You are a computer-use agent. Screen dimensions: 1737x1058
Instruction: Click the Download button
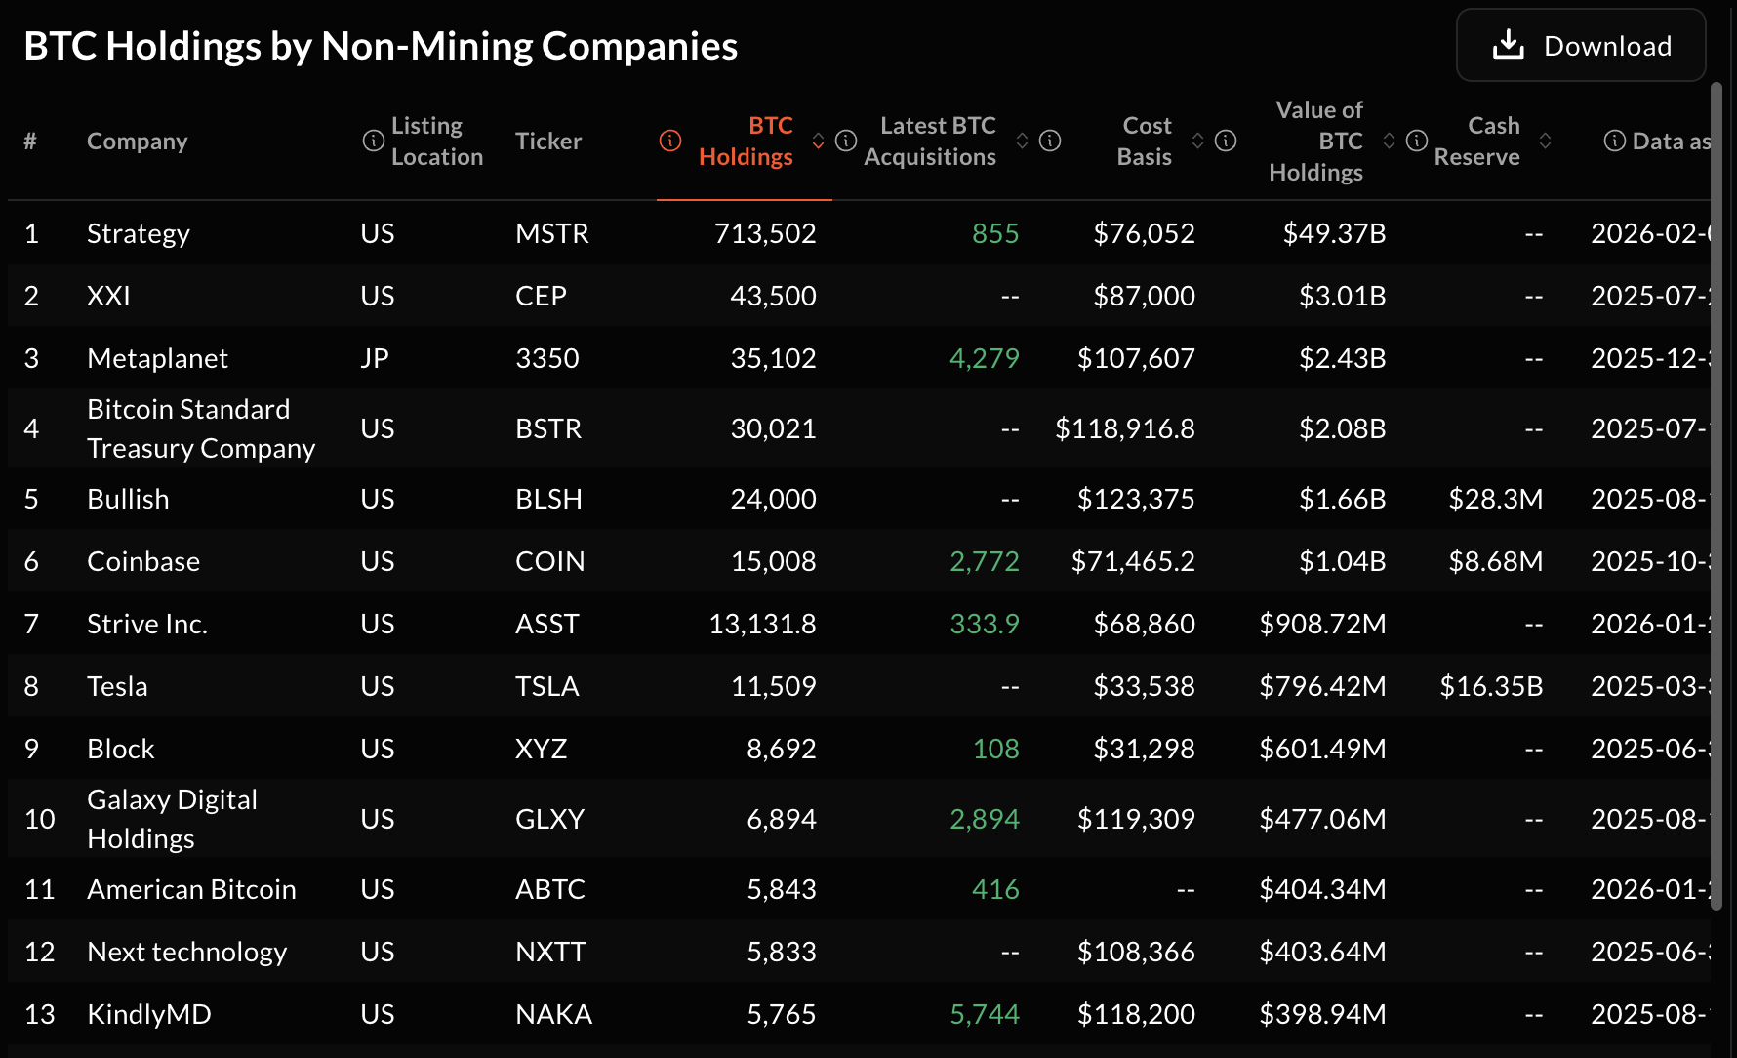[x=1581, y=46]
